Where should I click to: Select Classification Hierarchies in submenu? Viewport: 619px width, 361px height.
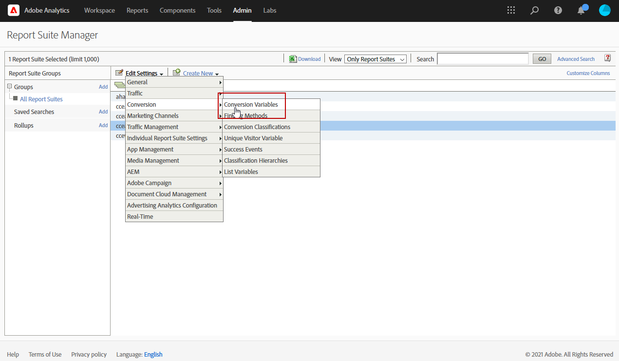[x=271, y=161]
